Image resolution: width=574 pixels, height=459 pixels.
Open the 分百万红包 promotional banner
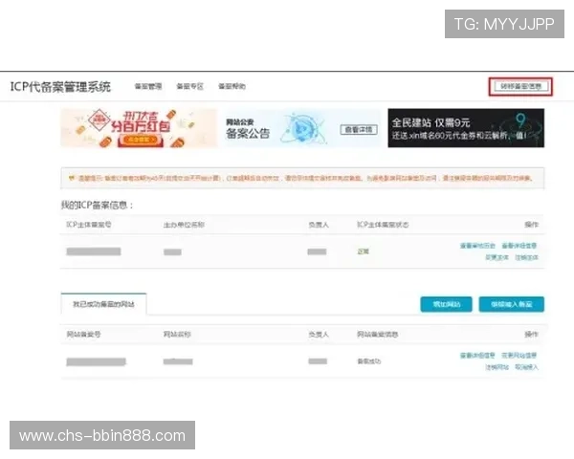click(x=139, y=128)
